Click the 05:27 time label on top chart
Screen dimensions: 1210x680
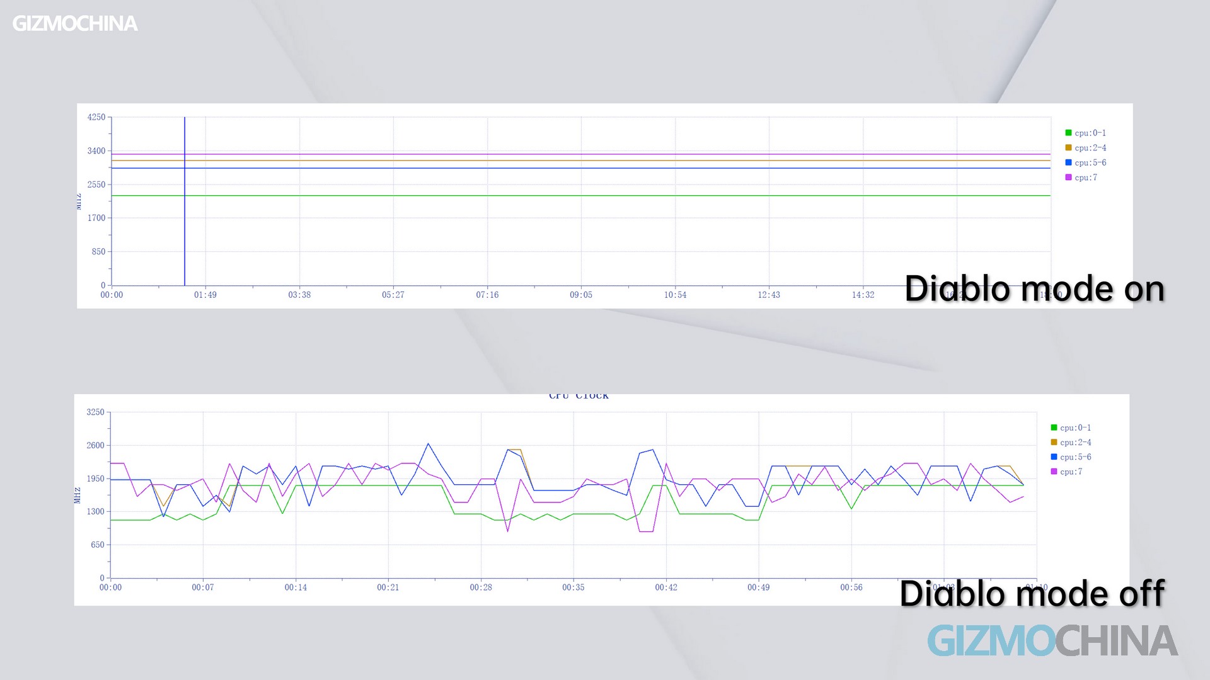[x=393, y=295]
